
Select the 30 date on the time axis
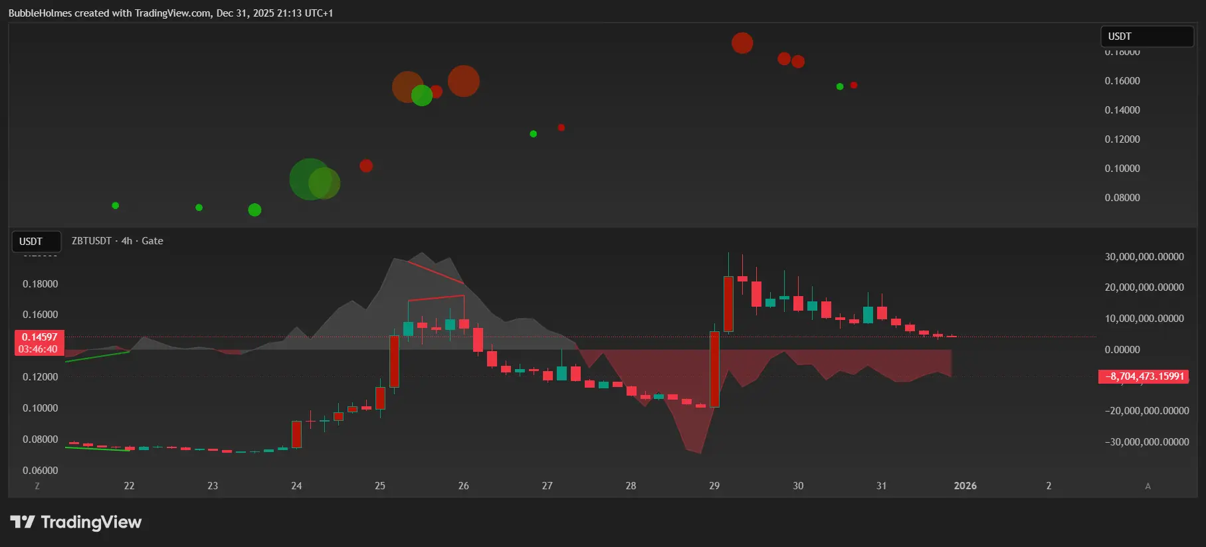pos(798,486)
